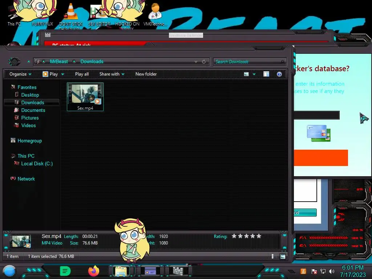Switch to details view via status bar icon
The image size is (372, 279).
point(273,256)
